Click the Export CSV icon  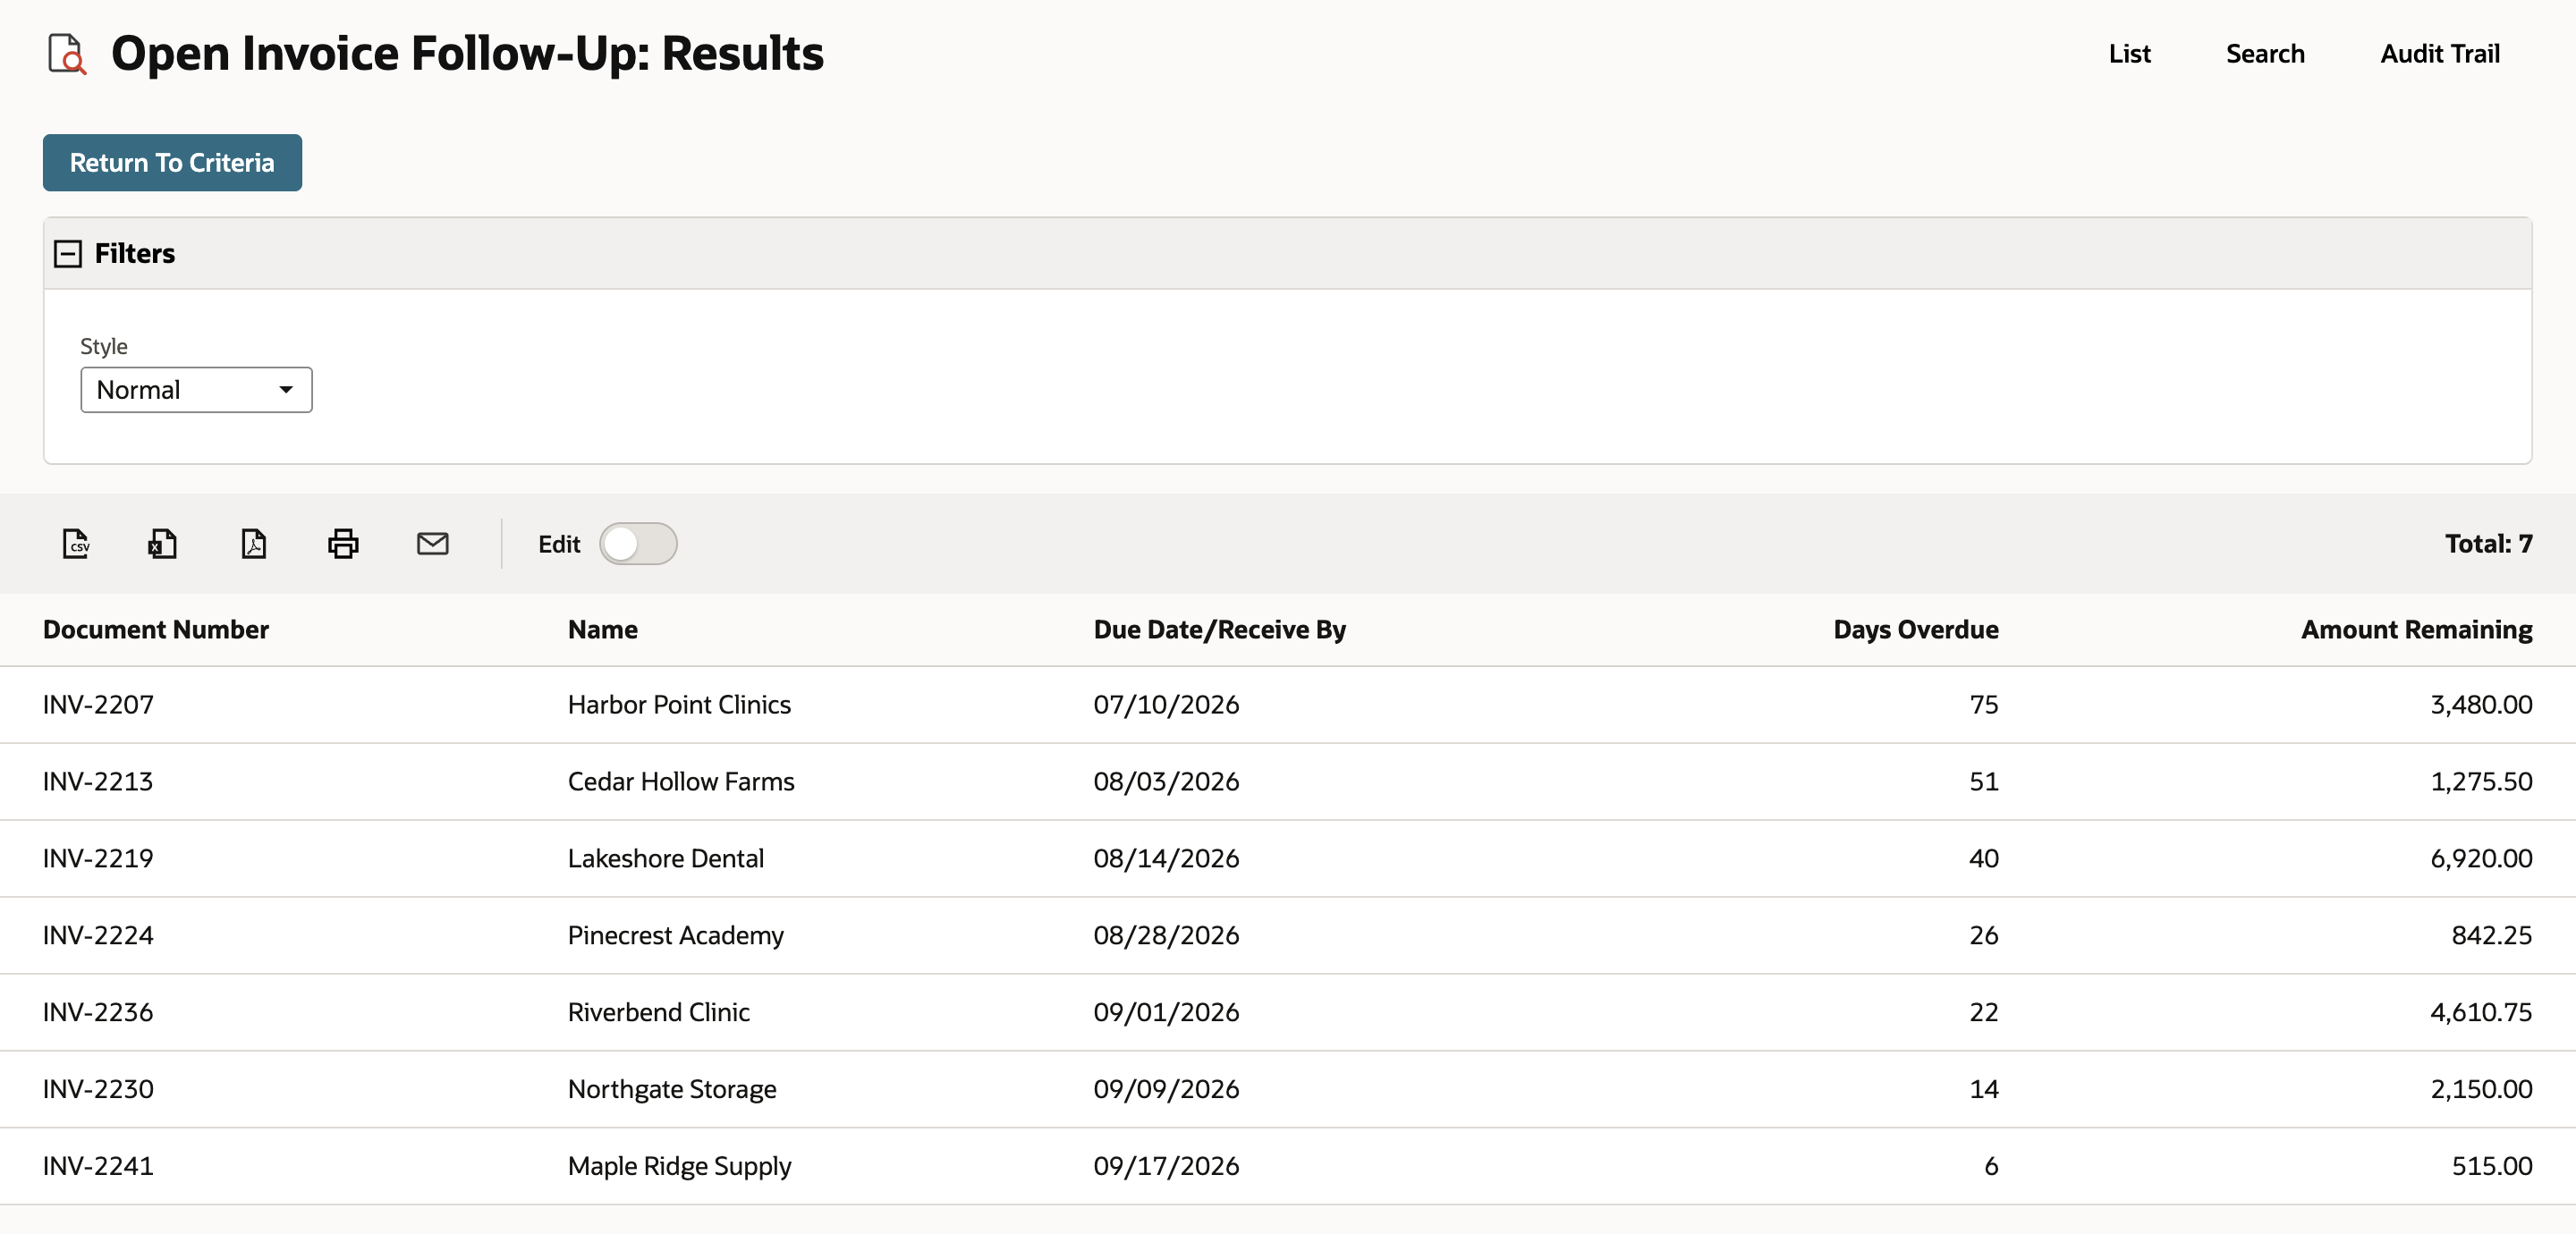click(76, 543)
